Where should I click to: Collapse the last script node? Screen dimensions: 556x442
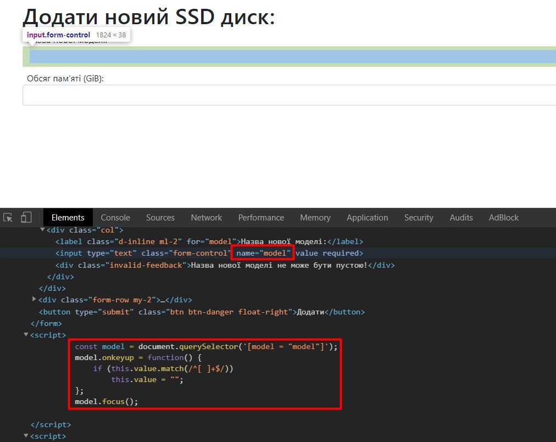pos(26,435)
